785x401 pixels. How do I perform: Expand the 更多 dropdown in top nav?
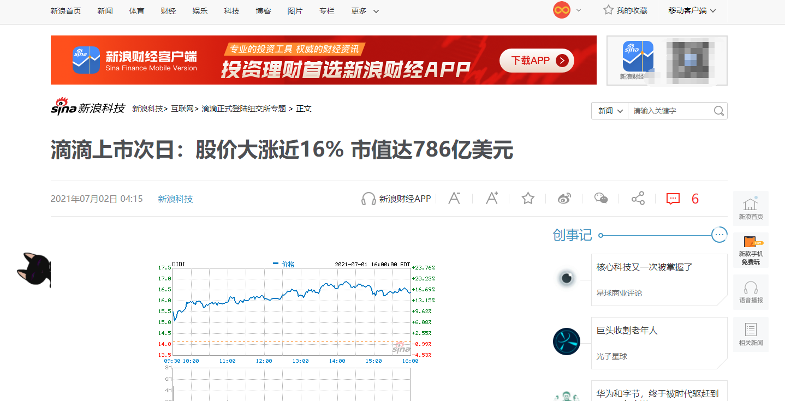click(365, 11)
